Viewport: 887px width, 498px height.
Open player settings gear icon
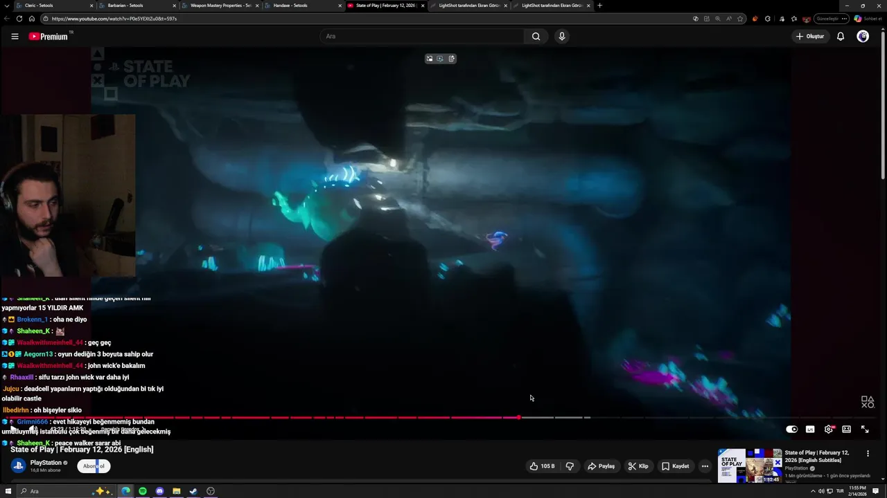[829, 430]
